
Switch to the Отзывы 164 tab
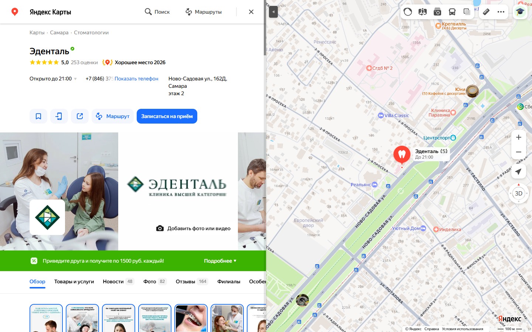[x=192, y=281]
